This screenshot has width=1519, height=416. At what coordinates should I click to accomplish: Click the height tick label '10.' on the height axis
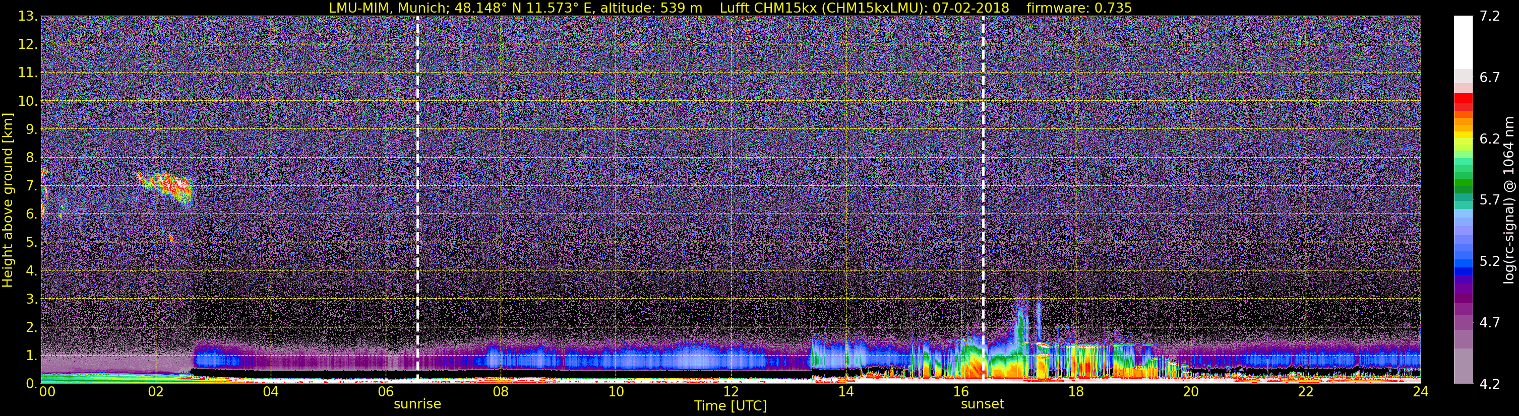click(28, 101)
